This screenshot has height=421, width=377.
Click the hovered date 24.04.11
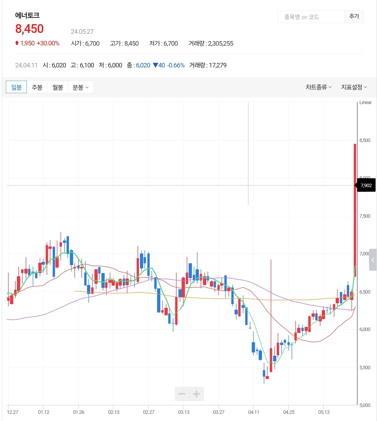tap(26, 65)
